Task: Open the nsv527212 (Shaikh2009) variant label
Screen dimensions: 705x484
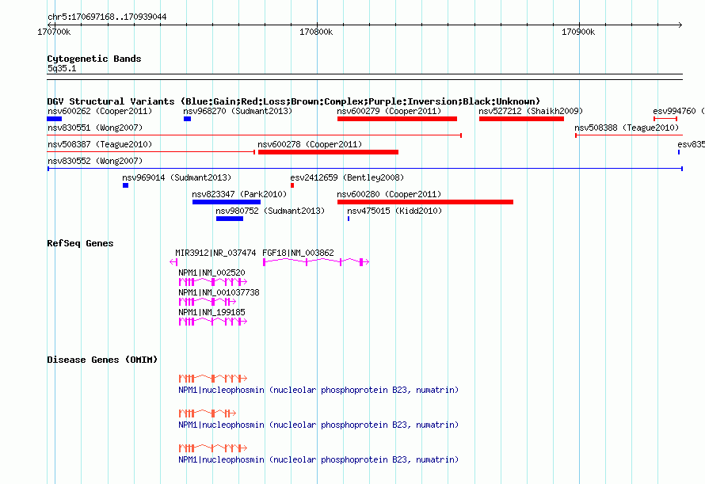Action: [531, 111]
